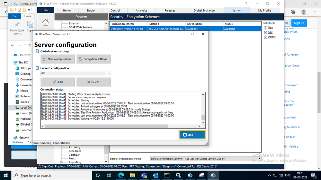Open Task View from the taskbar
Screen dimensions: 321x180
109,175
